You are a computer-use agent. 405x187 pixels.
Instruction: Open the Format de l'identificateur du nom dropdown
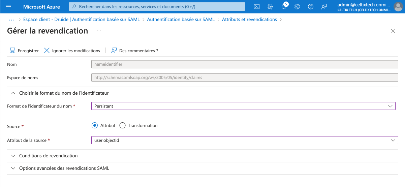(243, 106)
